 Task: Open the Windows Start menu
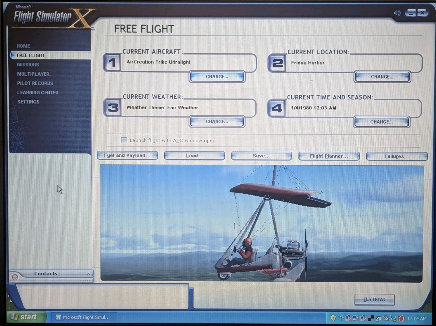(x=26, y=317)
